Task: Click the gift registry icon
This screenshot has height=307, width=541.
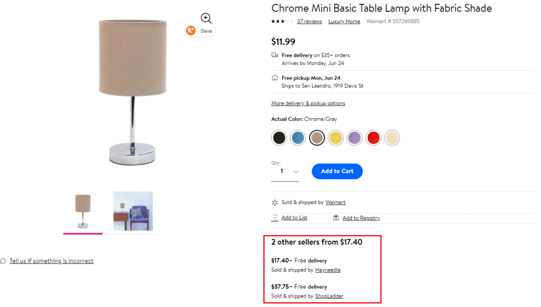Action: 336,218
